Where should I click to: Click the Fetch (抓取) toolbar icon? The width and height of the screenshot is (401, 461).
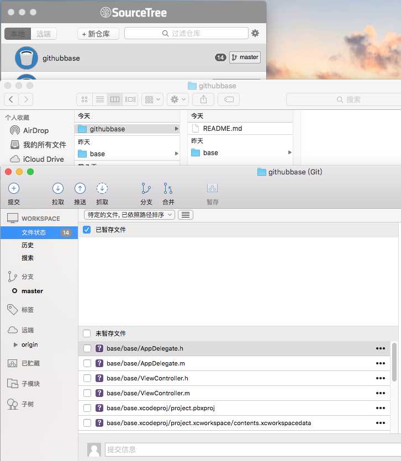point(102,188)
